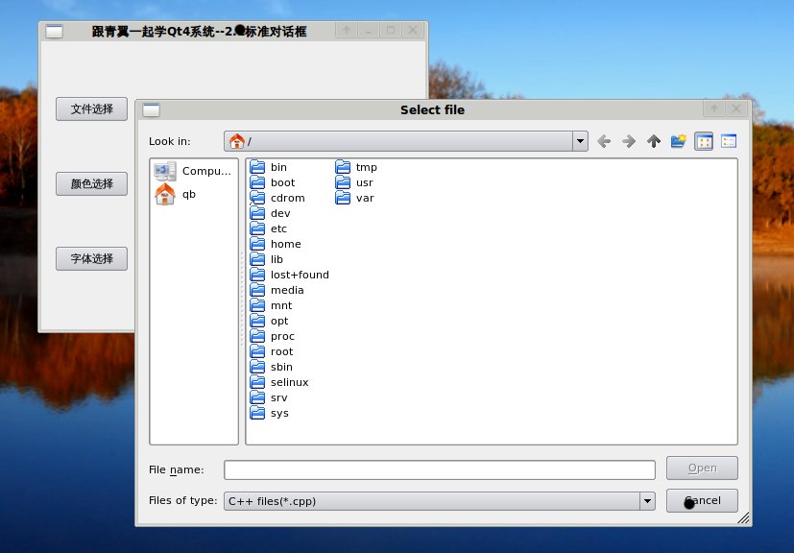Expand the Files of type dropdown
This screenshot has width=794, height=553.
point(648,501)
